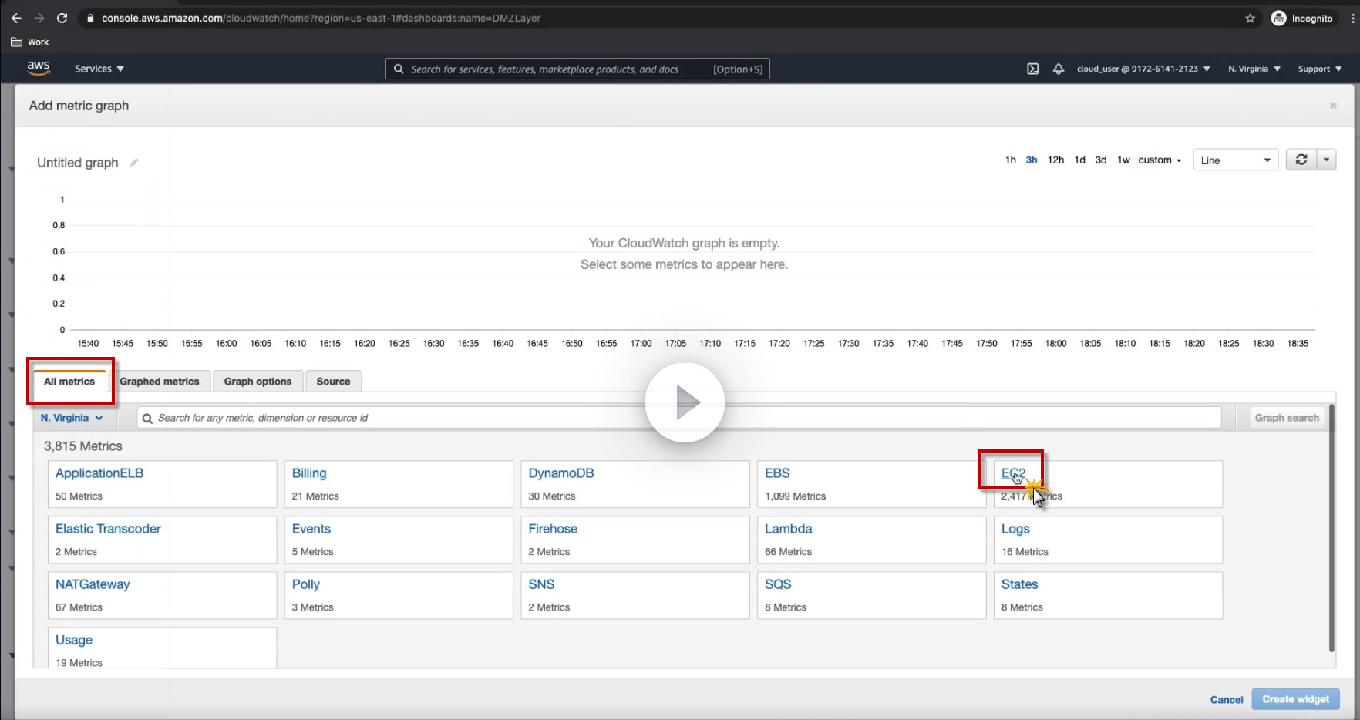Image resolution: width=1360 pixels, height=720 pixels.
Task: Focus the metric search input field
Action: point(679,418)
